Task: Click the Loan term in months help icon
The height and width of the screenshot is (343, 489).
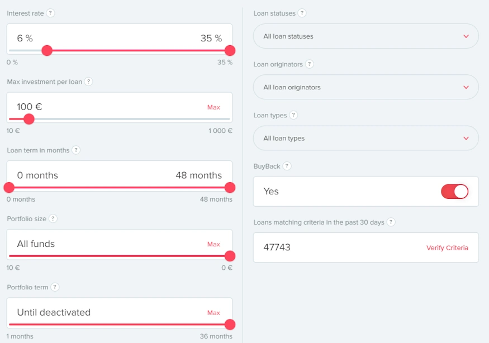Action: pos(76,150)
